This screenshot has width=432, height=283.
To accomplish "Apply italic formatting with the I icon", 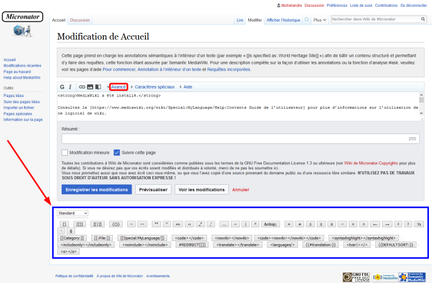I will click(70, 87).
